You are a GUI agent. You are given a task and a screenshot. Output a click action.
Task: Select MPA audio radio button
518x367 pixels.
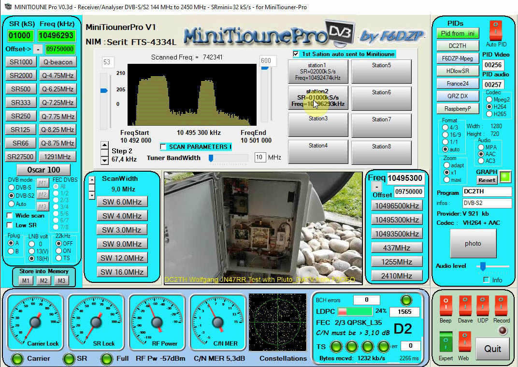coord(481,147)
